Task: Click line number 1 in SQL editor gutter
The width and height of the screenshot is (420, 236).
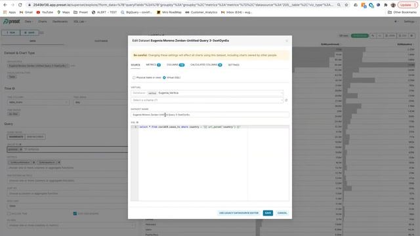Action: pyautogui.click(x=135, y=127)
